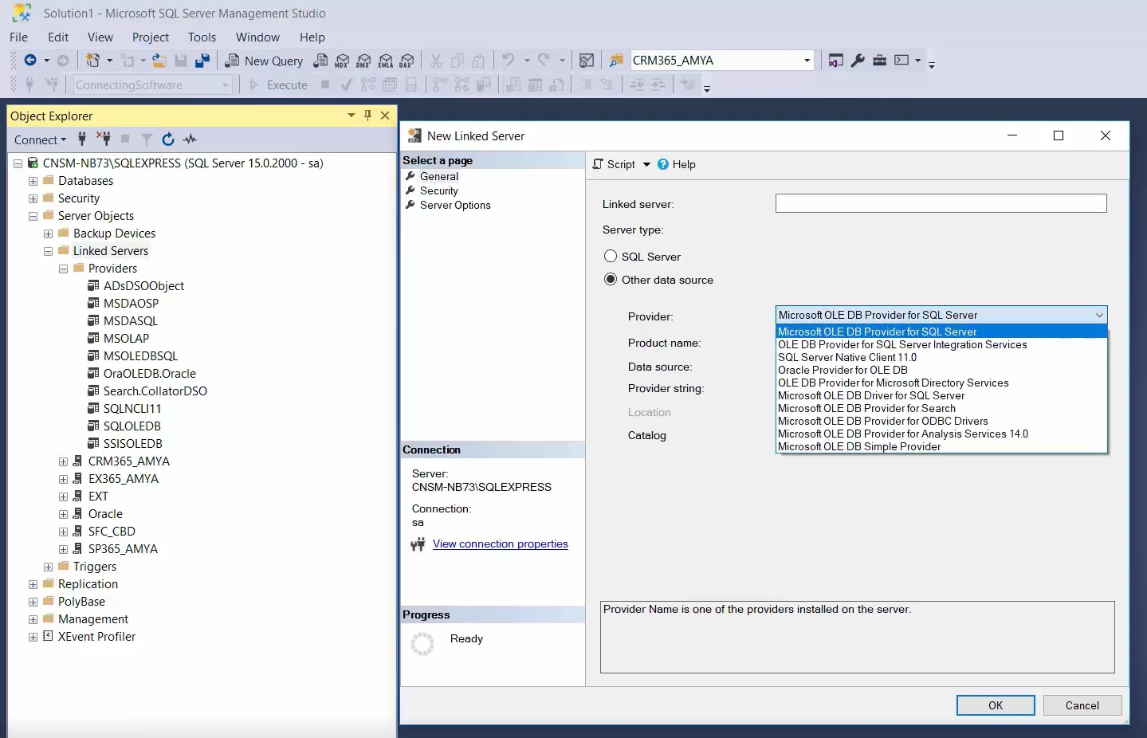Choose SQL Server Native Client 11.0 provider
The width and height of the screenshot is (1147, 738).
pyautogui.click(x=941, y=358)
